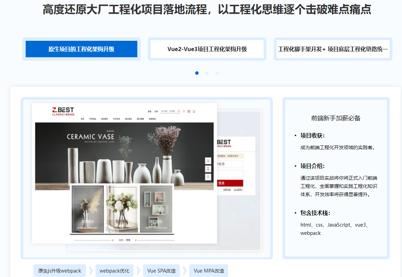402x277 pixels.
Task: Open the 工程化脚手架开发 tab
Action: pos(333,49)
